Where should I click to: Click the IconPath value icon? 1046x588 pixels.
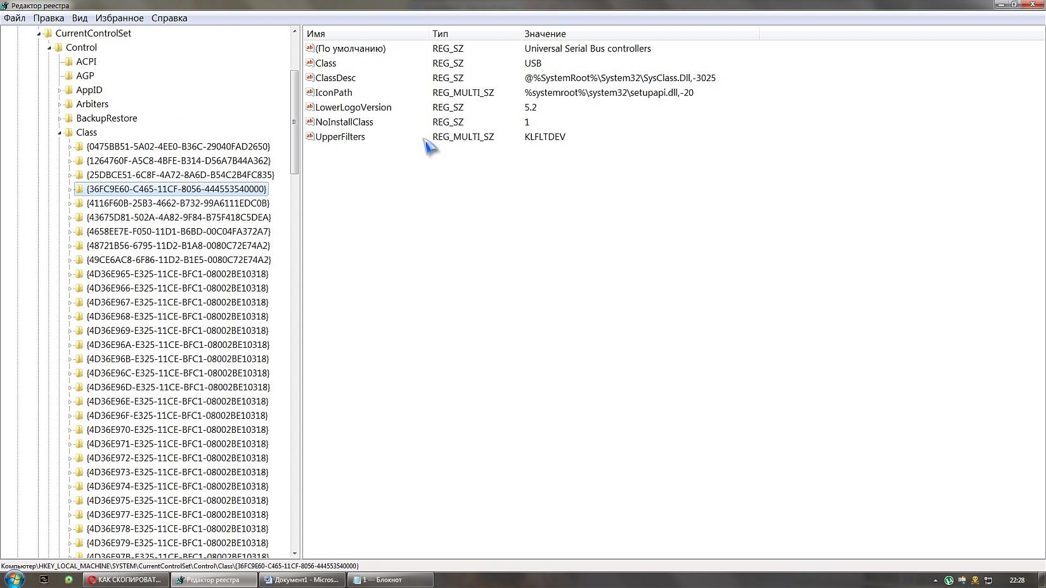click(x=310, y=92)
